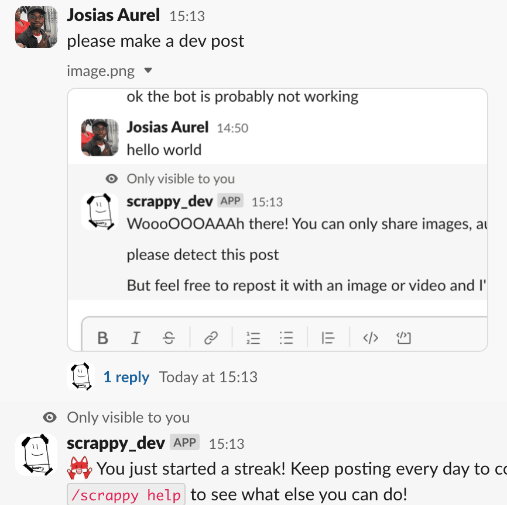Click the scrappy_dev name on the streak message
Viewport: 507px width, 505px height.
coord(116,443)
